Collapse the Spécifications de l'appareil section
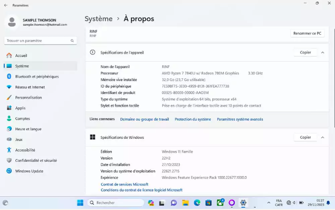The height and width of the screenshot is (210, 335). pos(323,52)
